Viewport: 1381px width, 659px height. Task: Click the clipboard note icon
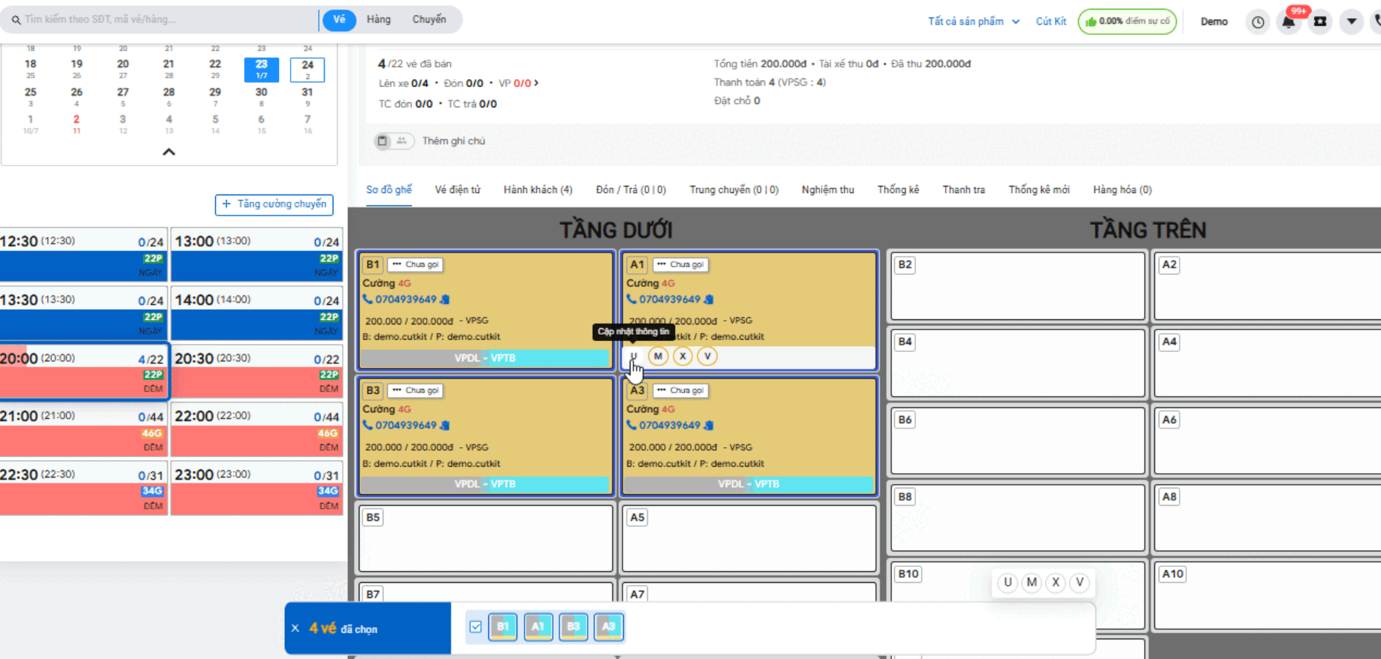click(383, 141)
